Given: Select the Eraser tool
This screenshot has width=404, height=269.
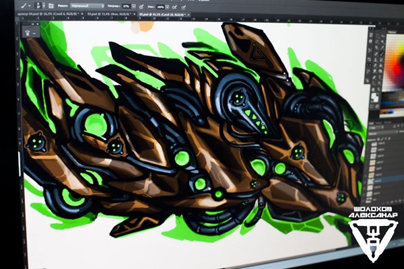Looking at the screenshot, I should click(x=375, y=65).
